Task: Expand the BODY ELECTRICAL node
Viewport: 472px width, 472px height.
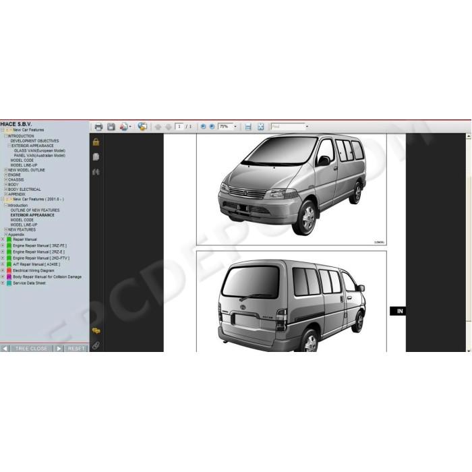Action: tap(5, 189)
